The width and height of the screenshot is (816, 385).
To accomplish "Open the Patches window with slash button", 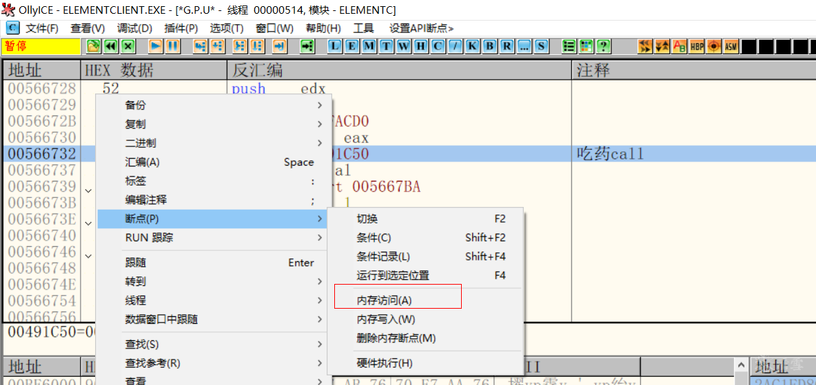I will pyautogui.click(x=456, y=46).
